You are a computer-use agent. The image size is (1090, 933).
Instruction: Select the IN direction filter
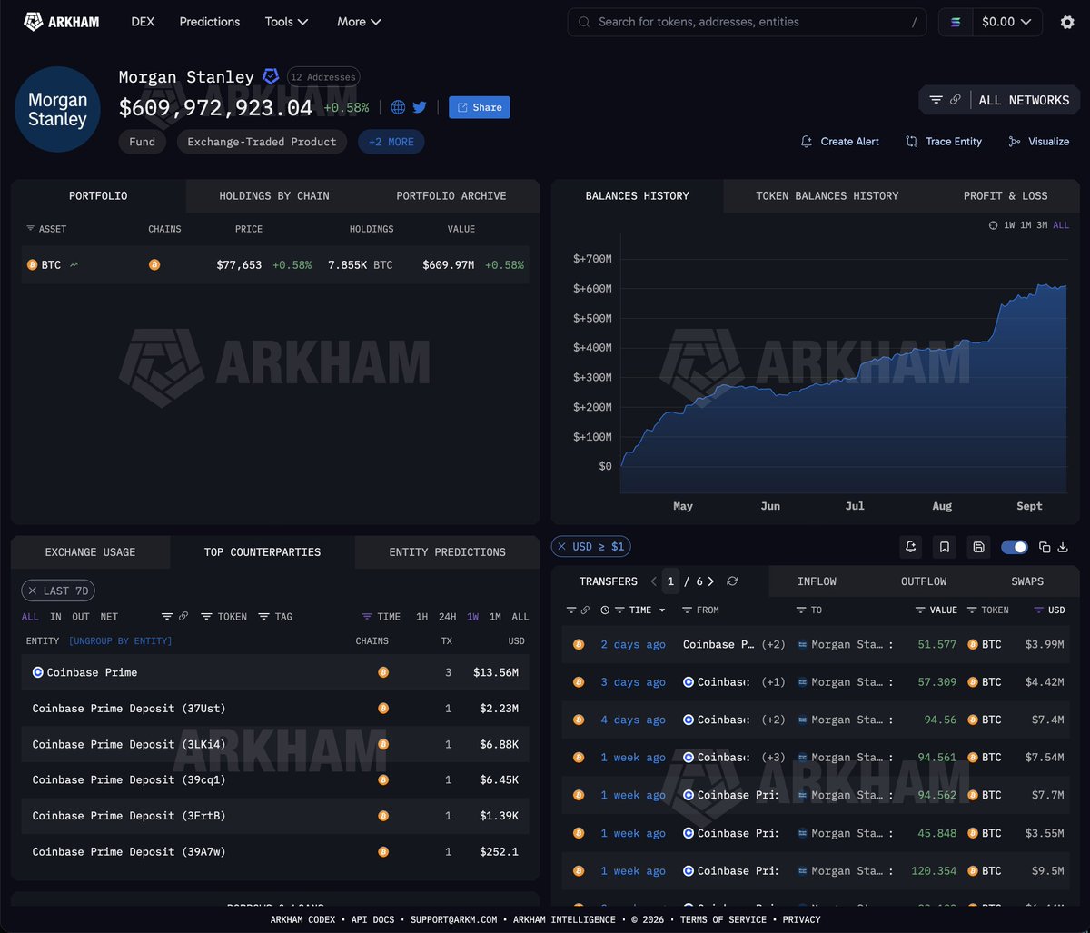(55, 617)
